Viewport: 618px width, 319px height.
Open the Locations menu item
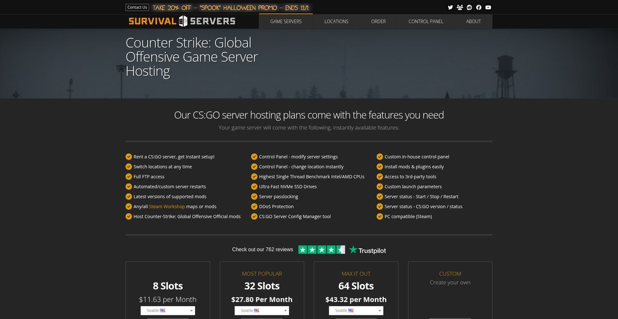336,22
